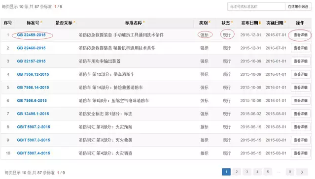
Task: Sort by 是否采标 column arrow
Action: click(x=74, y=22)
